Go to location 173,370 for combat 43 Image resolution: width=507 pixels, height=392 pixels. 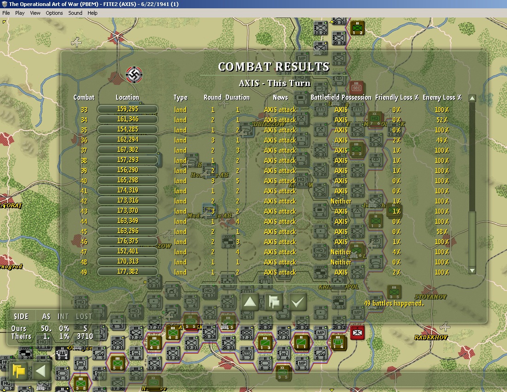click(x=128, y=211)
